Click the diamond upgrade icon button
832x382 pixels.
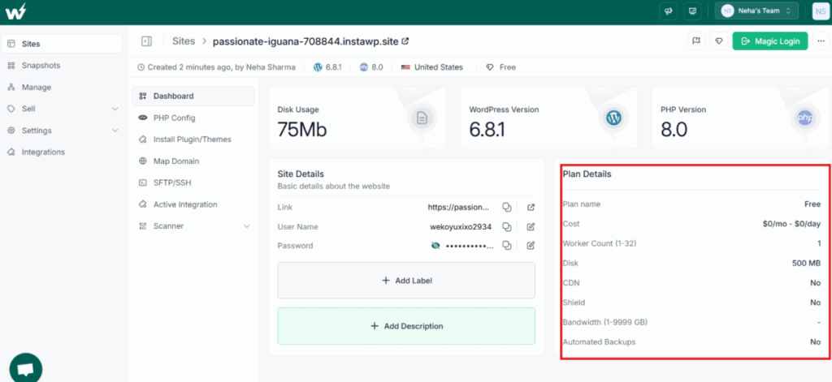click(x=718, y=41)
